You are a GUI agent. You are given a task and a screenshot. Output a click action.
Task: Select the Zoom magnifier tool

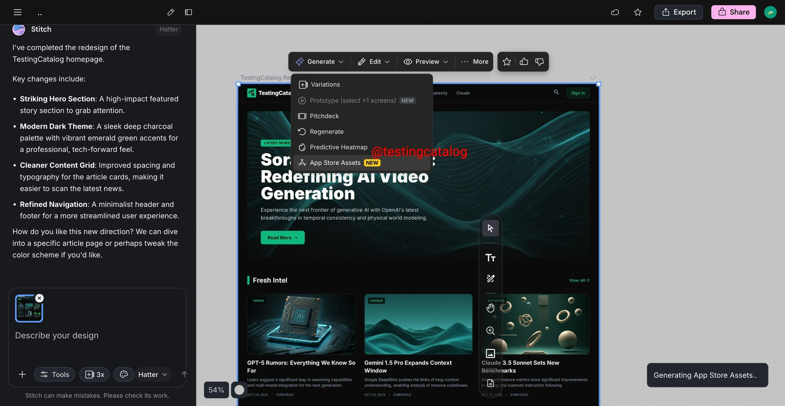(x=490, y=331)
